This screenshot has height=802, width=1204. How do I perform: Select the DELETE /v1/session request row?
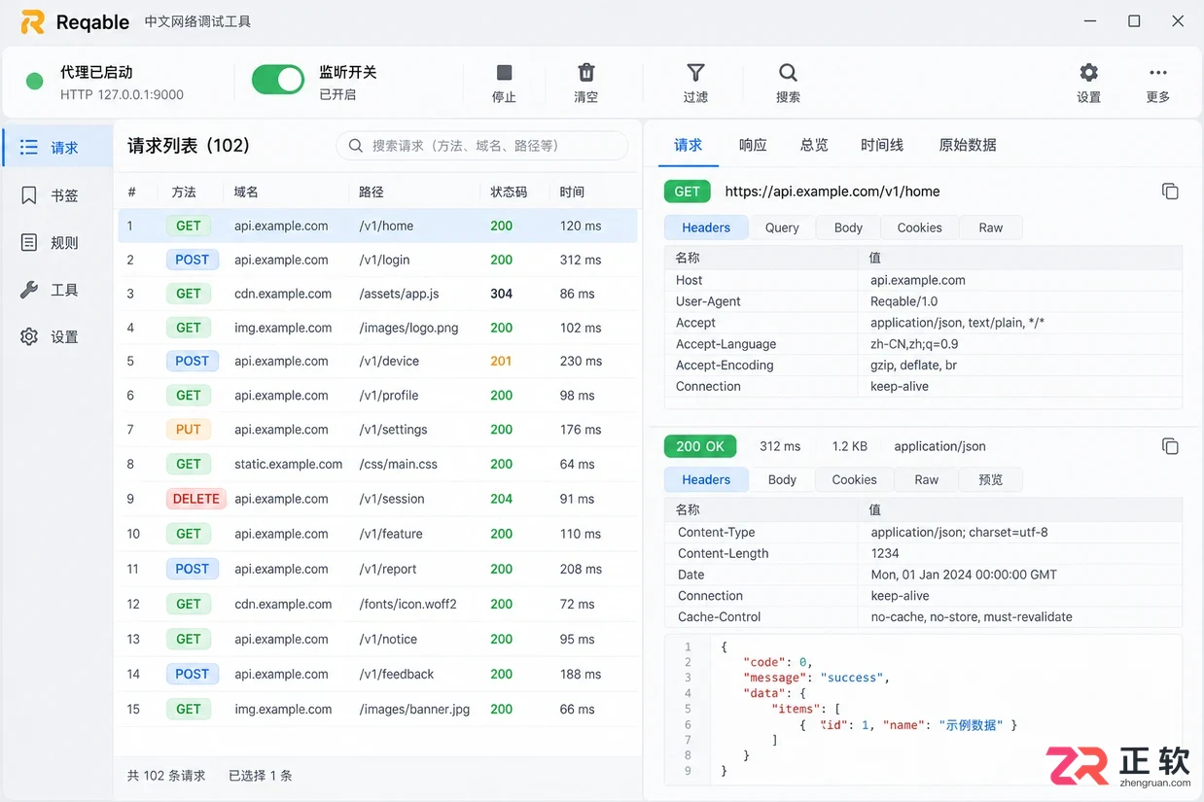(377, 499)
